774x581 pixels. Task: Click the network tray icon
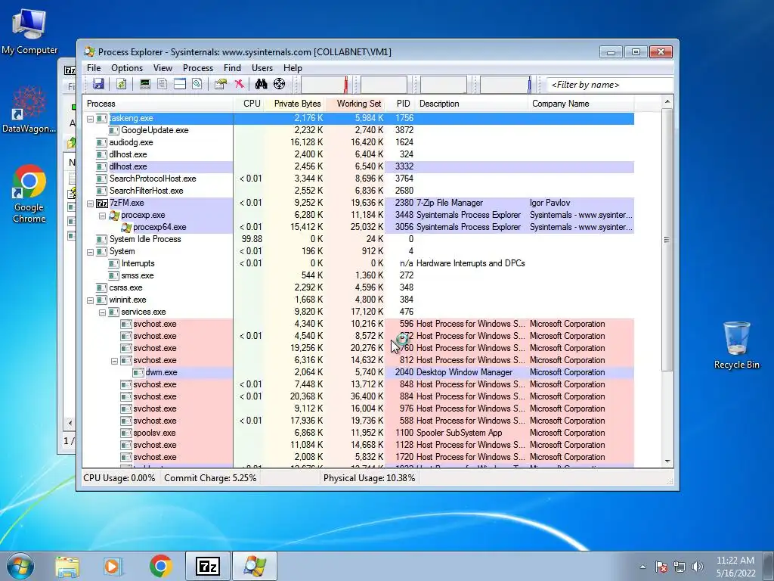click(680, 567)
